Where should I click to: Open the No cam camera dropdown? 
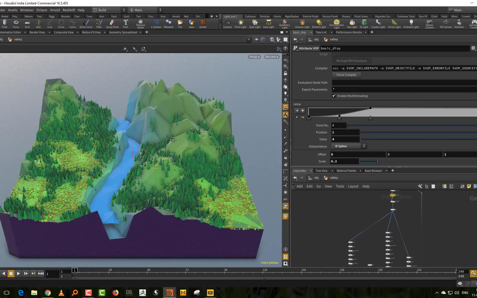[271, 57]
